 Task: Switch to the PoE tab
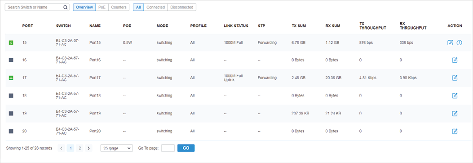(x=102, y=7)
